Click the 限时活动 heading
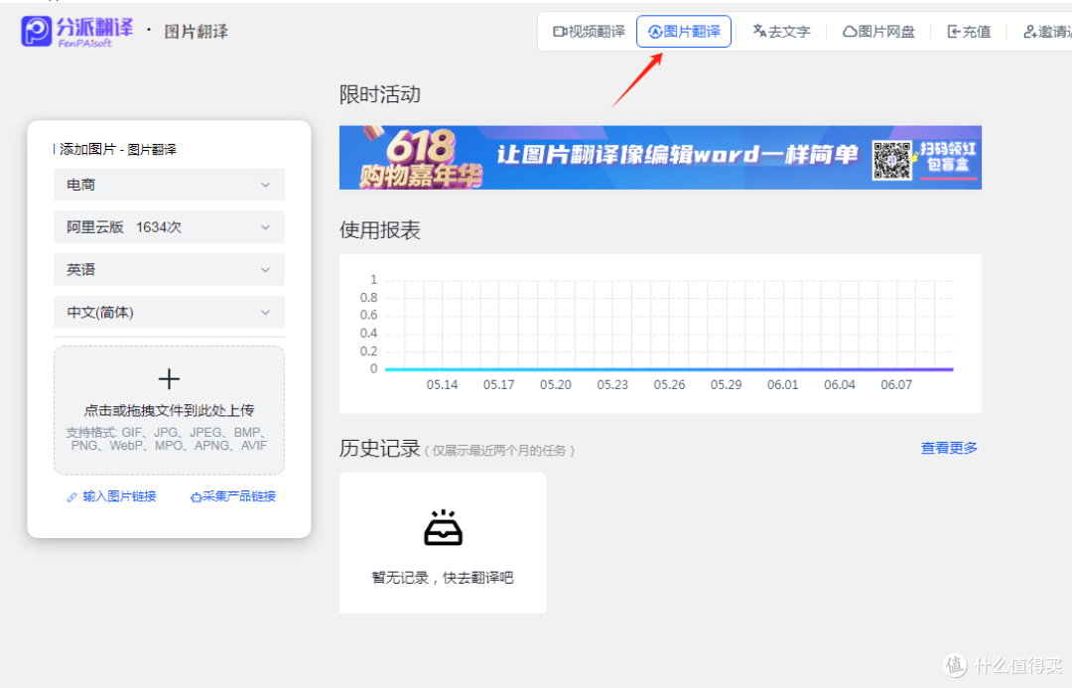The height and width of the screenshot is (688, 1072). 380,94
